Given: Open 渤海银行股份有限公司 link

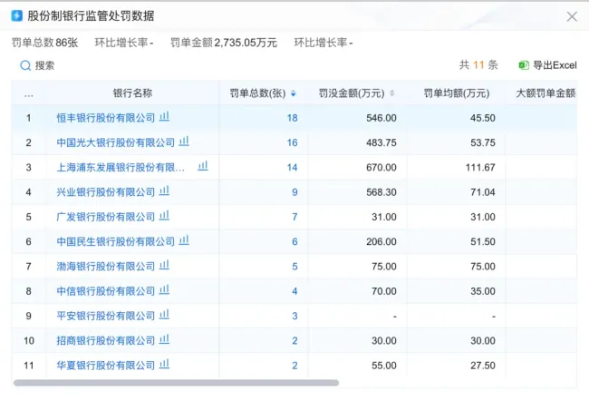Looking at the screenshot, I should (x=105, y=267).
